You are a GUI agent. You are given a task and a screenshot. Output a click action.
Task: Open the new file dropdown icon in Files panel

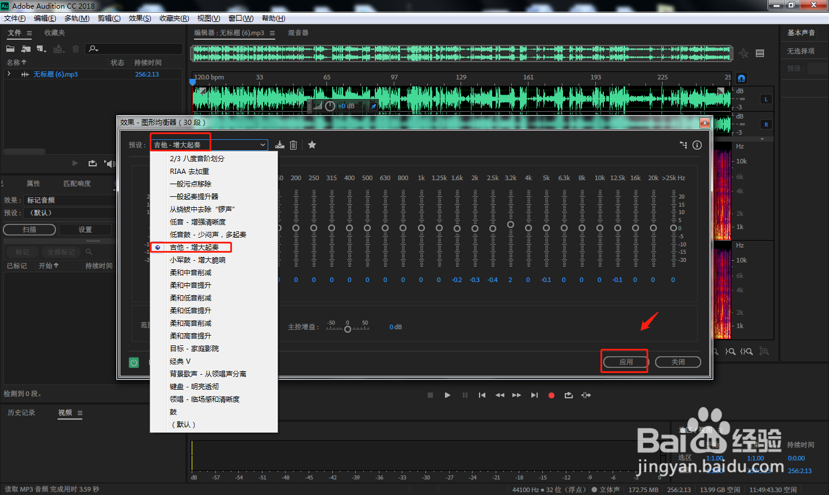pyautogui.click(x=41, y=49)
